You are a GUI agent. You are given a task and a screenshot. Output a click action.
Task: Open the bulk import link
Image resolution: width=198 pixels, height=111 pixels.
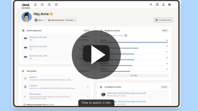pyautogui.click(x=50, y=105)
